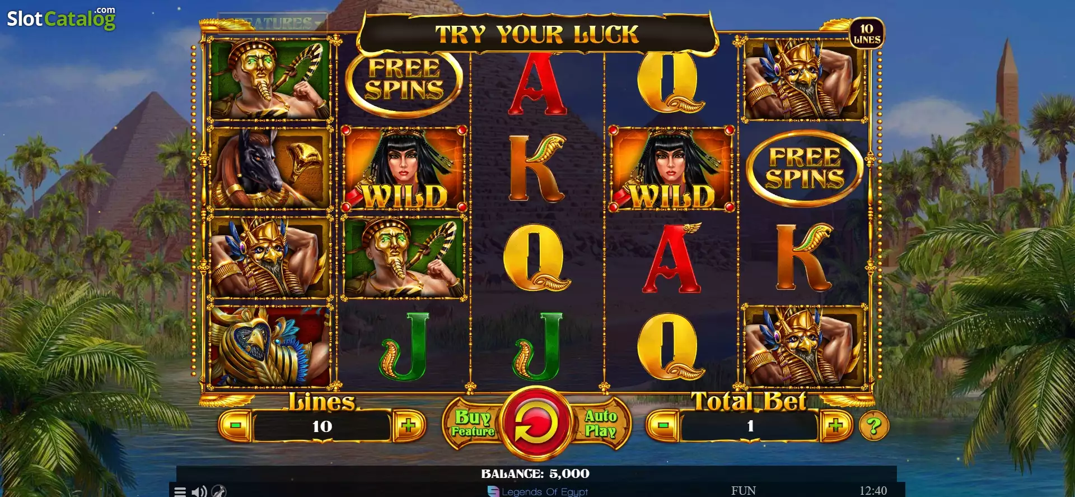Spin the reels with the red button
Image resolution: width=1075 pixels, height=497 pixels.
coord(536,423)
